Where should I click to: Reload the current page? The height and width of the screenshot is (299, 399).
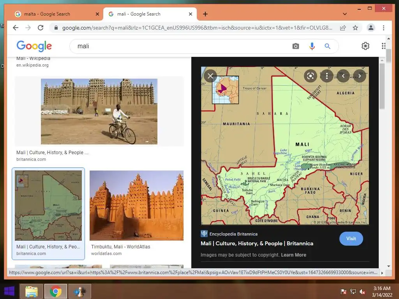tap(41, 28)
